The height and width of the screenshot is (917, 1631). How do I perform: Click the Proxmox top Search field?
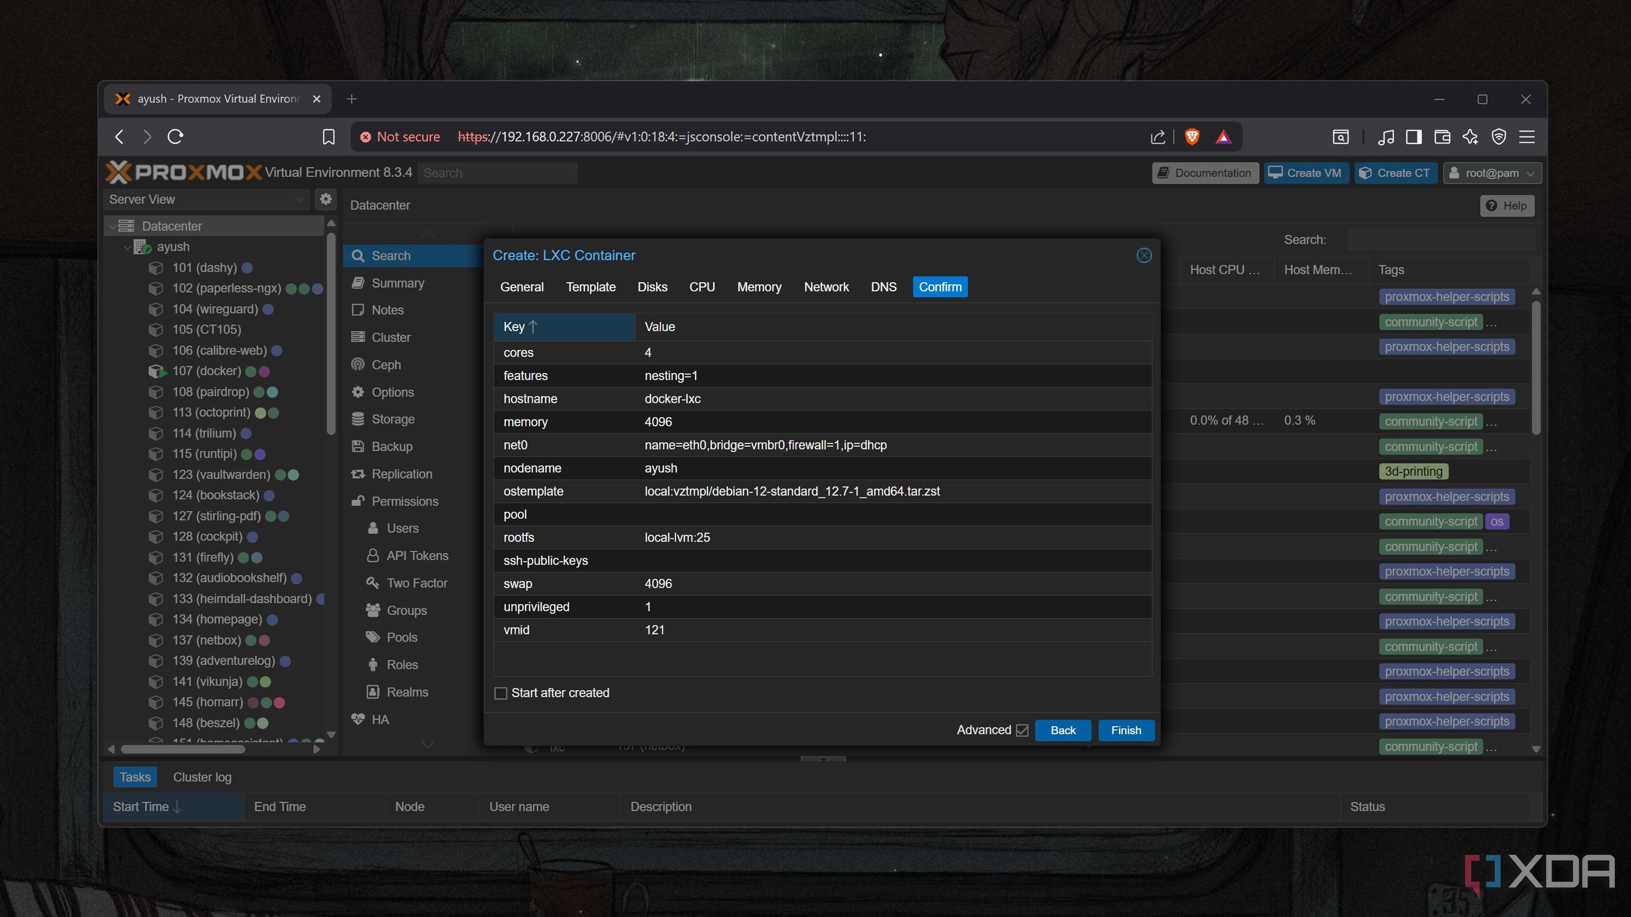497,173
